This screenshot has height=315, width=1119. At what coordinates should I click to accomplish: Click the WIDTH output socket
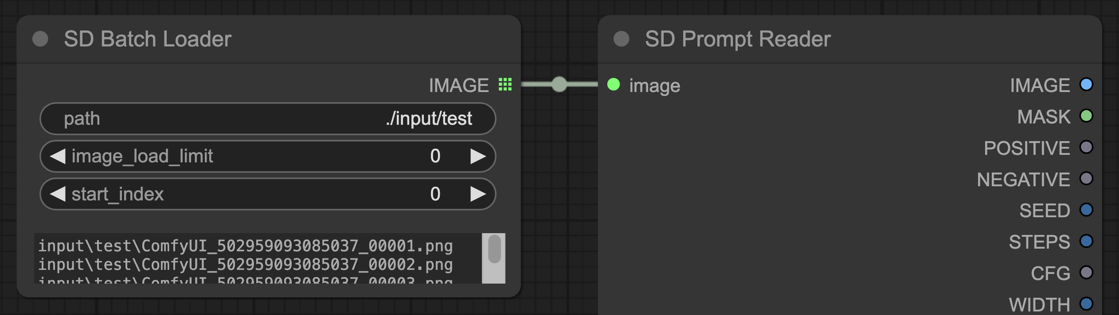[1086, 304]
